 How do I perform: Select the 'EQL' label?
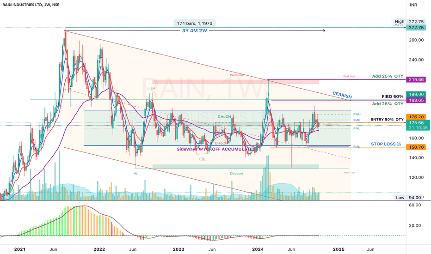203,159
